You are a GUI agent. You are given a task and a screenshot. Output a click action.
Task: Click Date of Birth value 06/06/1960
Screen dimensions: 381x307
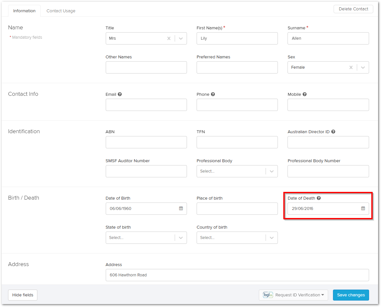point(121,209)
